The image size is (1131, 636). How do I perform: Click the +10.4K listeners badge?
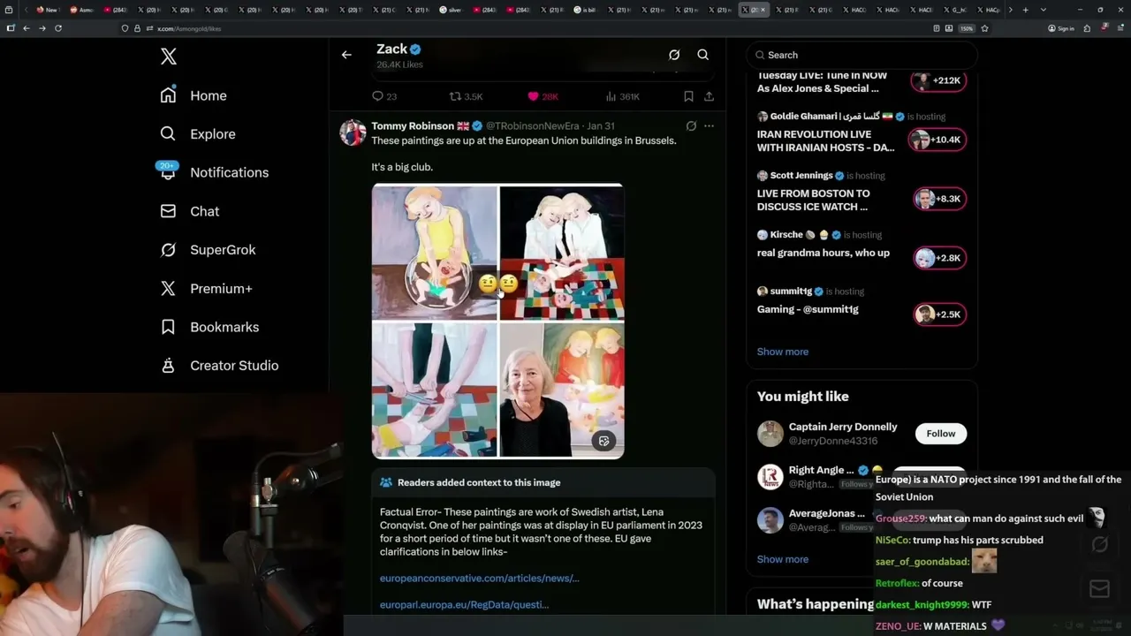(x=937, y=140)
